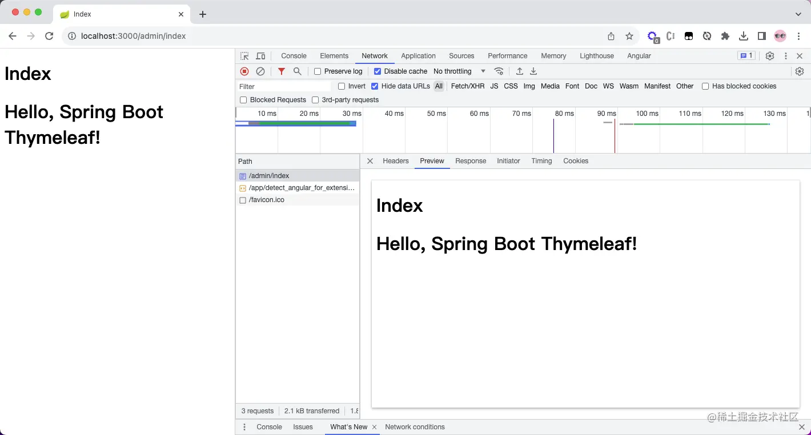
Task: Show the Response tab
Action: (471, 161)
